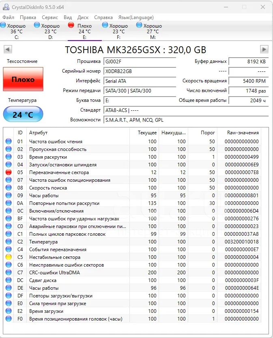Click the Serial ATA interface field

140,81
